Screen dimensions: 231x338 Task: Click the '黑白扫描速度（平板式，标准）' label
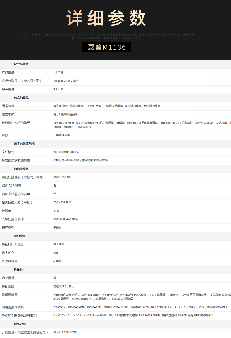[23, 177]
